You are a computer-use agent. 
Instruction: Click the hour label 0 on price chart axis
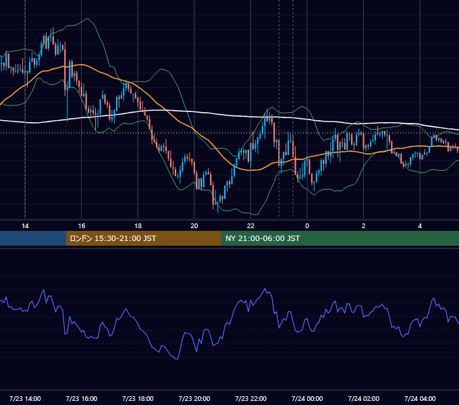(x=307, y=226)
